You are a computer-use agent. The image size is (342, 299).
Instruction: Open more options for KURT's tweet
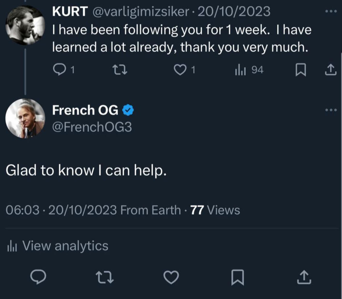331,11
